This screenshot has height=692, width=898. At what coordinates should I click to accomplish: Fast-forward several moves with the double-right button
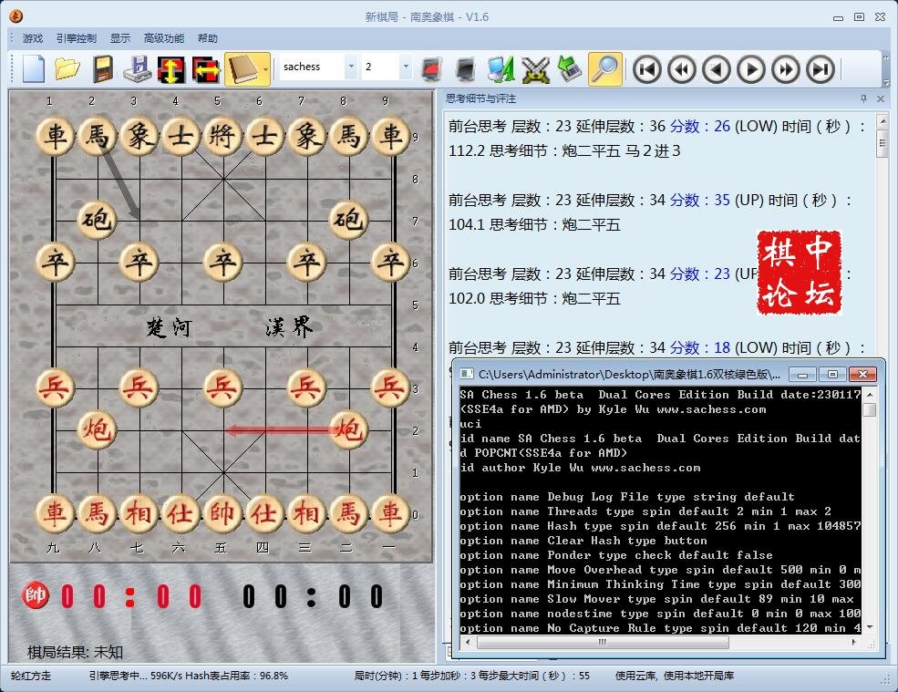(x=786, y=69)
